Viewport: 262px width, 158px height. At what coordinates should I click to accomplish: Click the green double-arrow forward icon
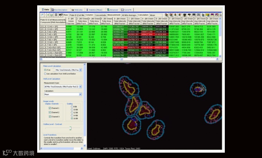[48, 15]
